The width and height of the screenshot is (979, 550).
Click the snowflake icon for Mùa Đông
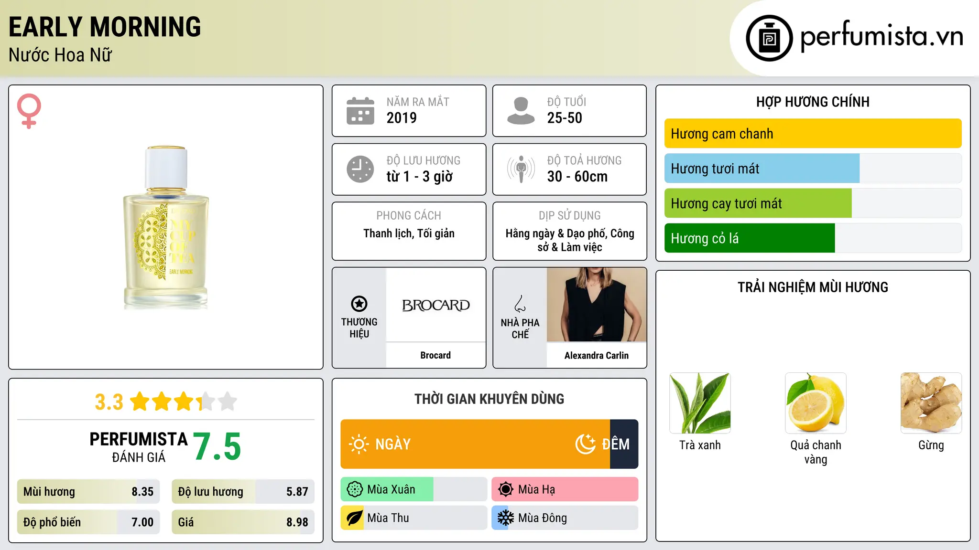[x=506, y=518]
